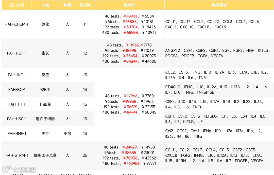Click the IL1RN marker in FAH-STRM-1 row
Screen dimensions: 274x175
click(181, 161)
